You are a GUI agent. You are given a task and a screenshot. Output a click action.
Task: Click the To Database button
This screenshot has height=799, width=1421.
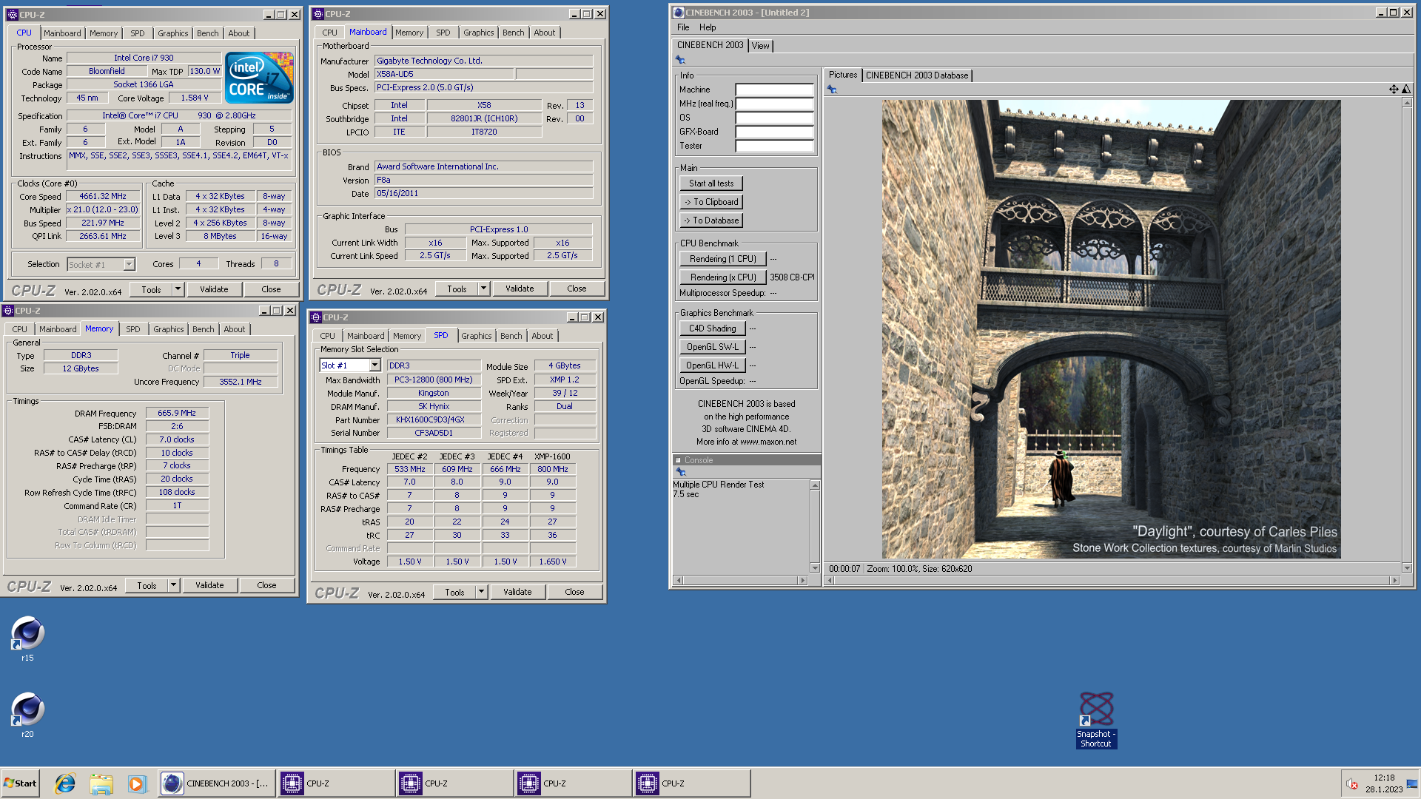pos(711,220)
